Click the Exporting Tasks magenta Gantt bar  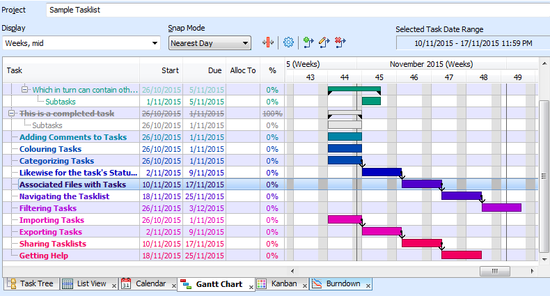pyautogui.click(x=382, y=231)
